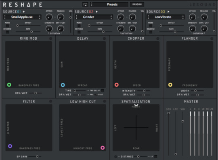
Task: Play Source 03 preview
Action: click(x=168, y=12)
